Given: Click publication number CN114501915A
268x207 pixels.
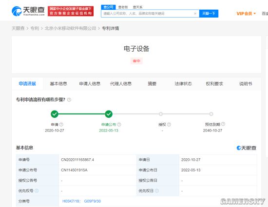Looking at the screenshot, I should click(74, 170).
